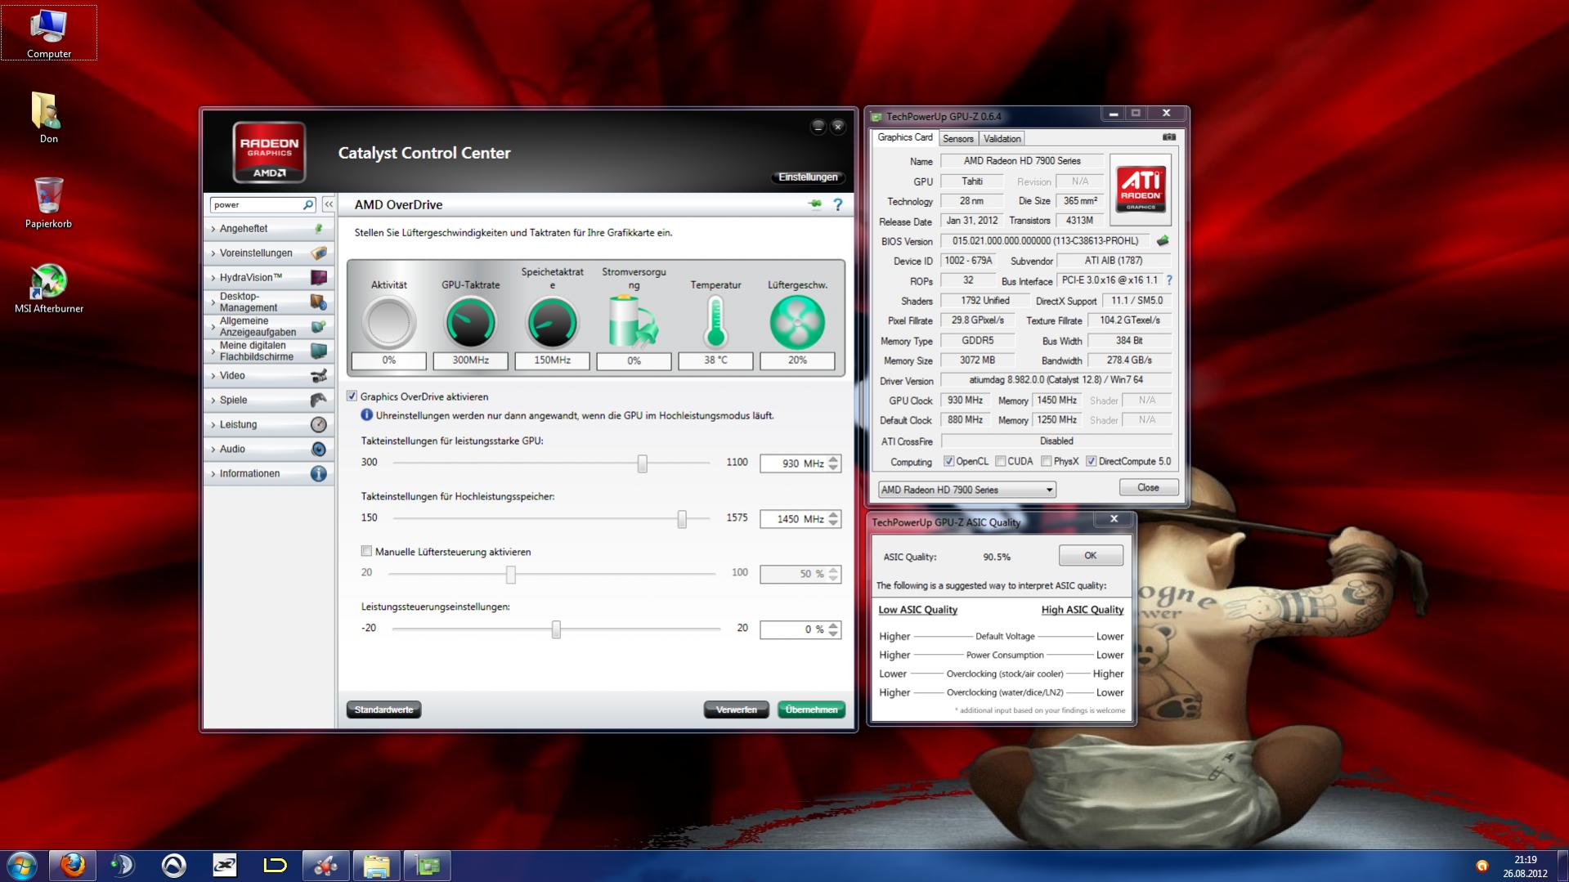Click the Einstellungen button in Catalyst header
The width and height of the screenshot is (1569, 882).
coord(808,177)
